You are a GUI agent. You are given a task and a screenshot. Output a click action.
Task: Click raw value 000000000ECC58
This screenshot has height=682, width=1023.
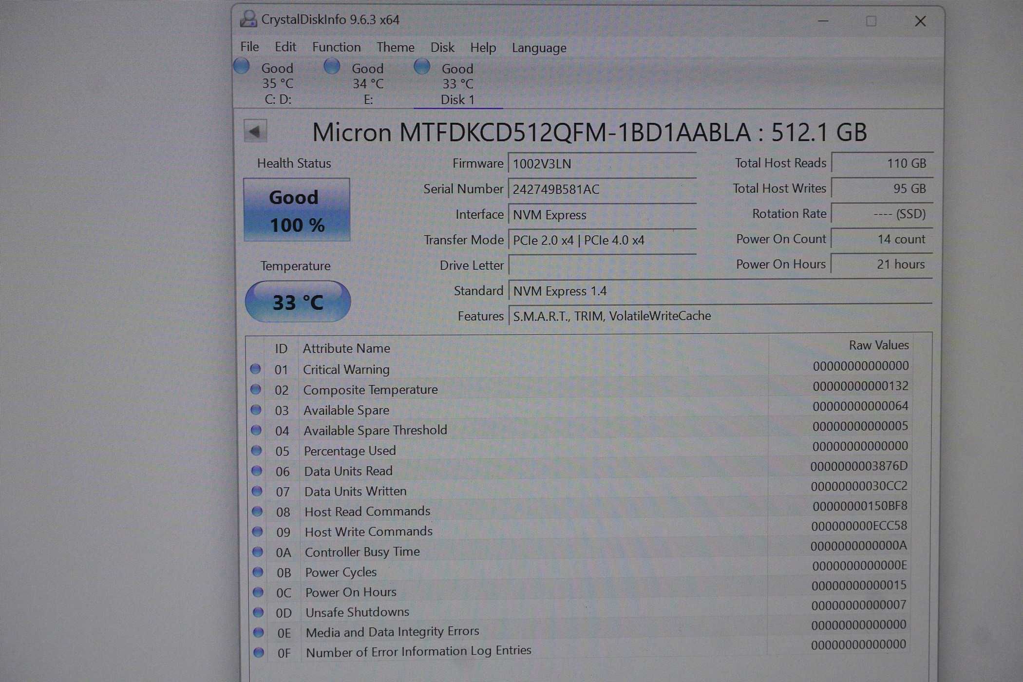[859, 526]
